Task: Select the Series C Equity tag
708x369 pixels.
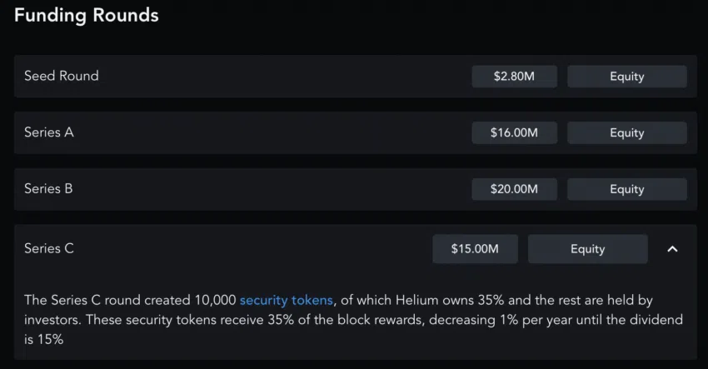Action: pyautogui.click(x=587, y=249)
